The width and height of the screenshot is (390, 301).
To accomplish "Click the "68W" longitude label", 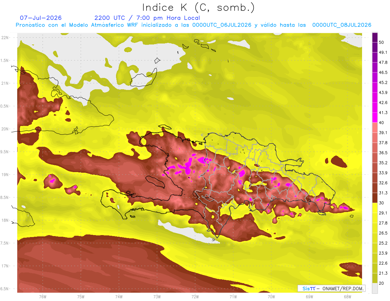I will tap(347, 296).
